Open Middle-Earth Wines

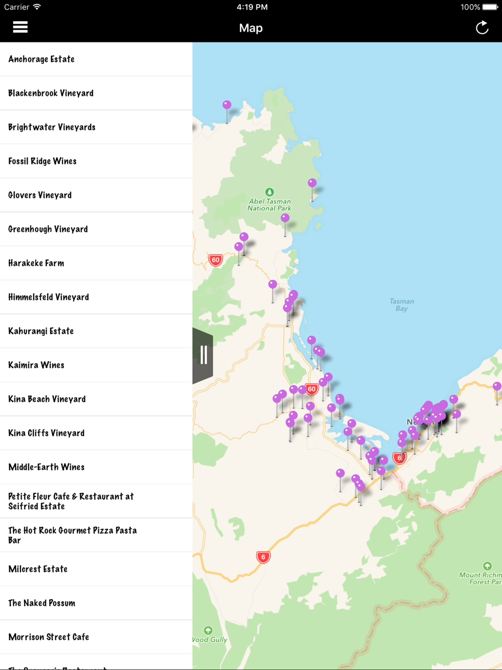96,467
